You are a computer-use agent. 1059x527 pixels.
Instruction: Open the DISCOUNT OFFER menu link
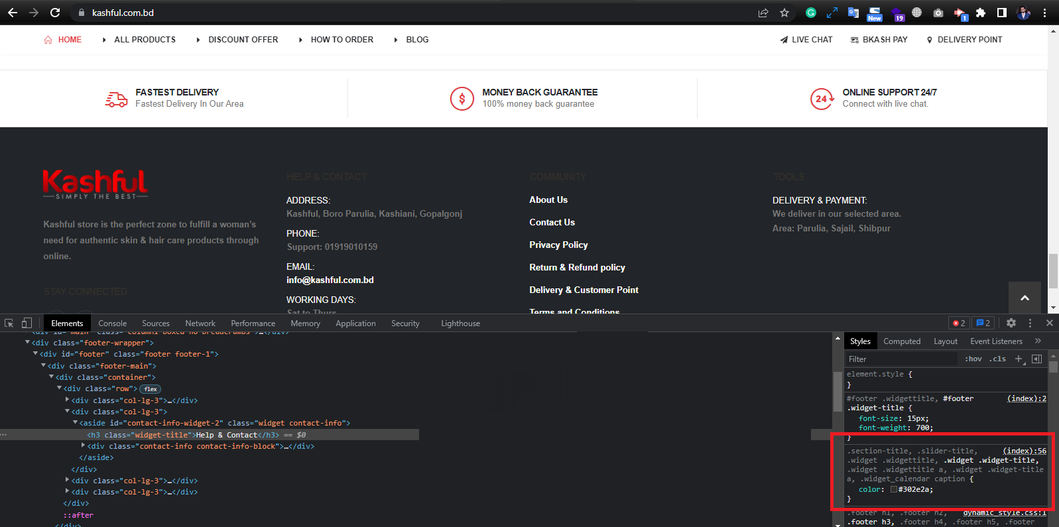[243, 40]
